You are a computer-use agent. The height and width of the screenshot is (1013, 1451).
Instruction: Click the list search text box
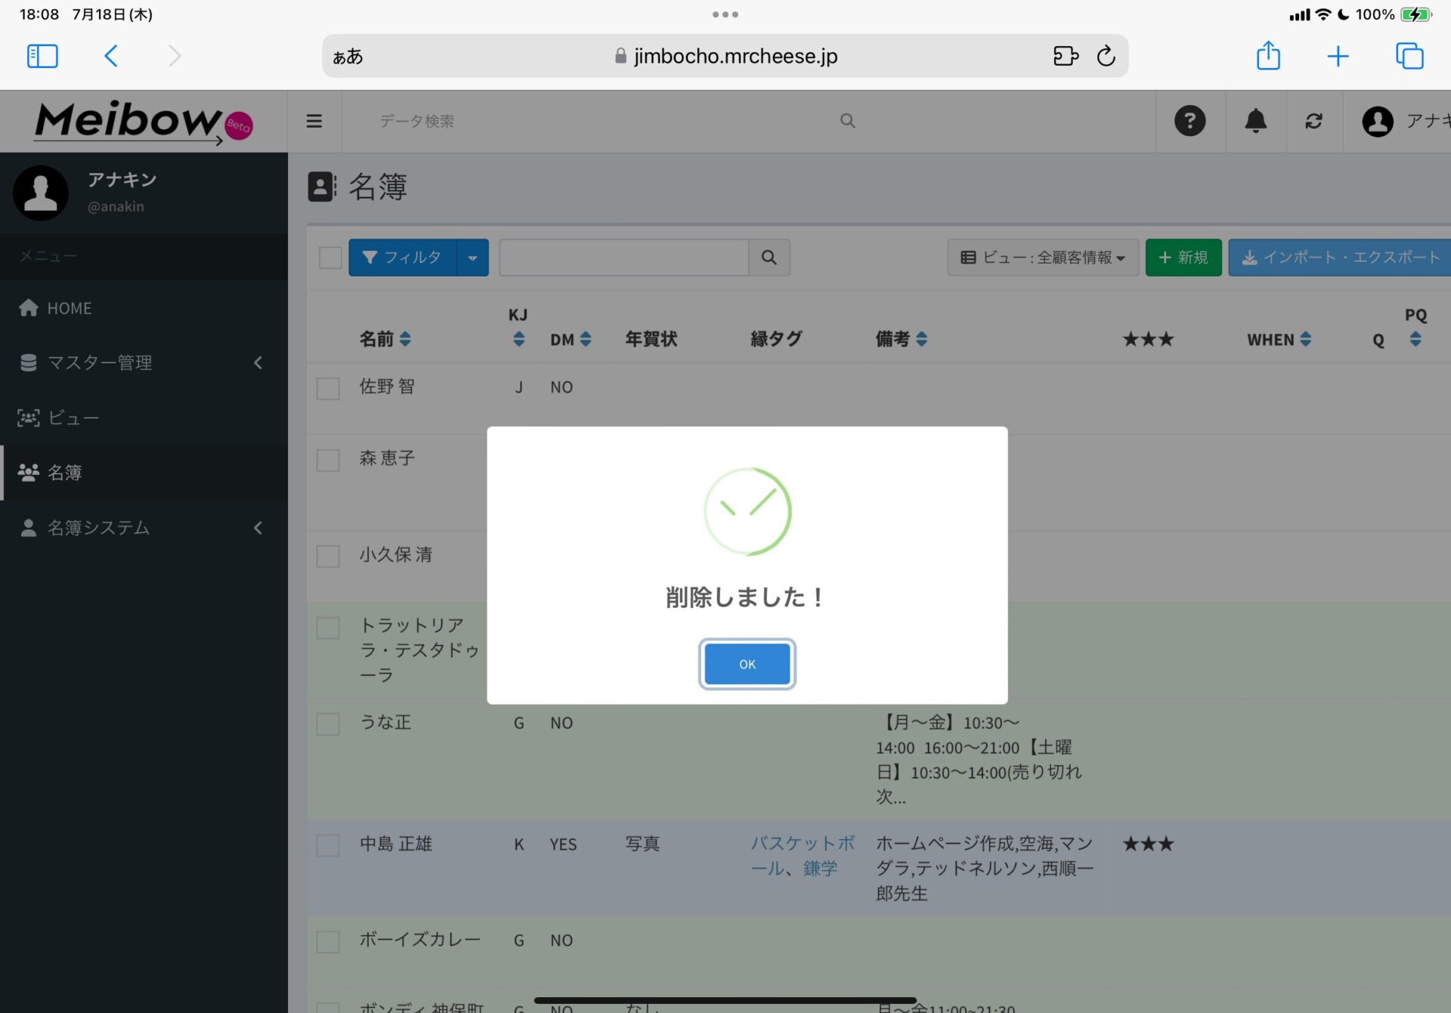click(x=623, y=258)
